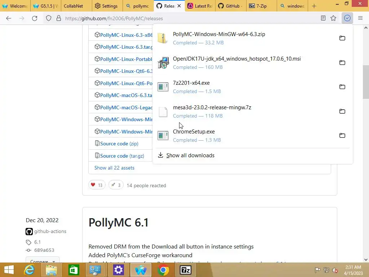Switch to the CollabNet tab

(76, 6)
